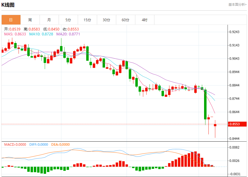Click the 0.8944 price axis label
Viewport: 248px width, 177px height.
click(x=234, y=72)
